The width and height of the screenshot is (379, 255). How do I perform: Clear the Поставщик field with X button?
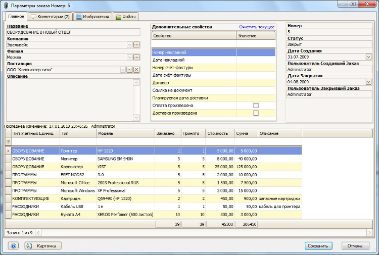point(136,70)
